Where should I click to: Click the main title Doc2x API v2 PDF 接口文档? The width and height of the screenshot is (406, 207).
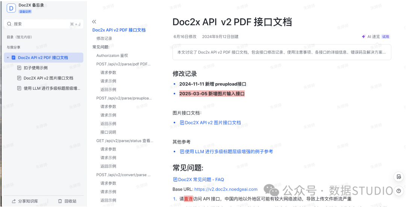point(232,22)
